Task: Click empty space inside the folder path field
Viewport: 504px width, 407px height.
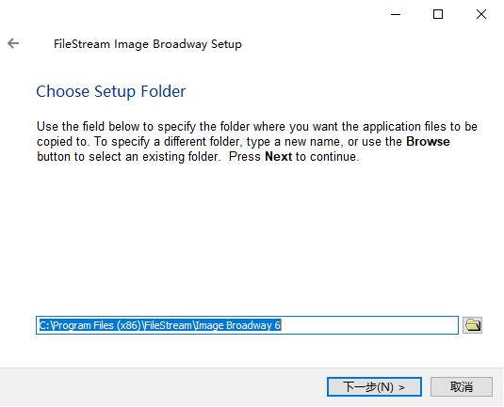Action: (x=369, y=325)
